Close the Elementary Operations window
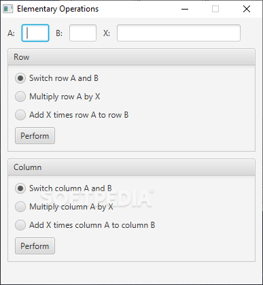This screenshot has height=285, width=263. (x=247, y=9)
